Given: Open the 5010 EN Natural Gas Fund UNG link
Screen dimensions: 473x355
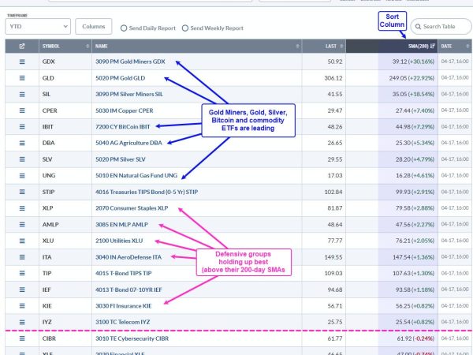Looking at the screenshot, I should point(136,176).
